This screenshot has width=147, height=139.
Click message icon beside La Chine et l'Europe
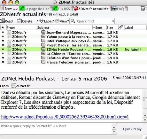click(43, 53)
